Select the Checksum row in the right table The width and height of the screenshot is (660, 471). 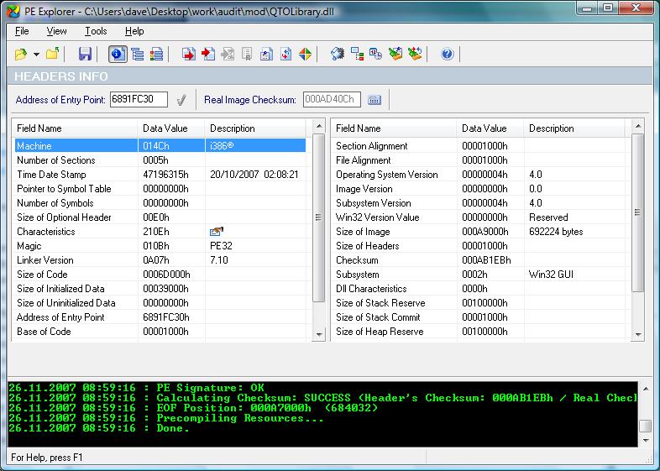[479, 260]
